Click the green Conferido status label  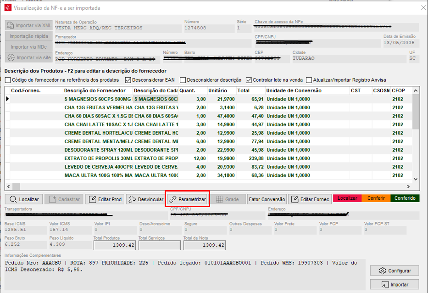405,198
